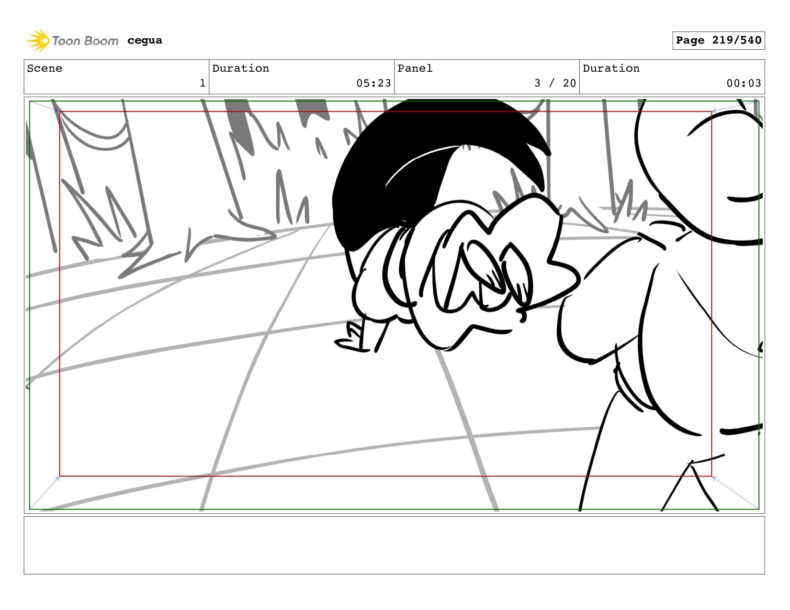Click the empty notes box below panel
Viewport: 790px width, 610px height.
[394, 545]
